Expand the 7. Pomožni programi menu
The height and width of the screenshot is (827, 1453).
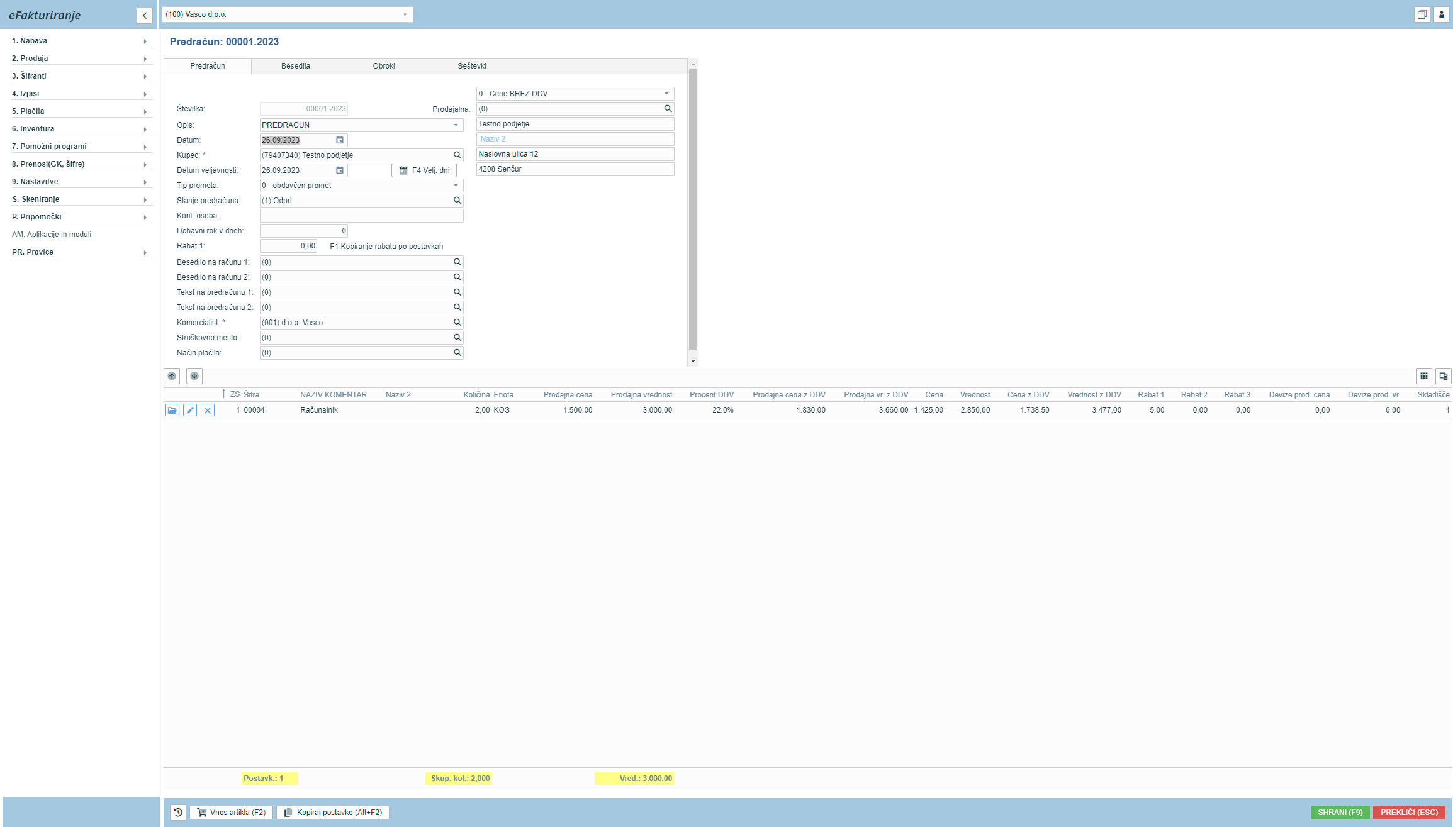coord(82,147)
